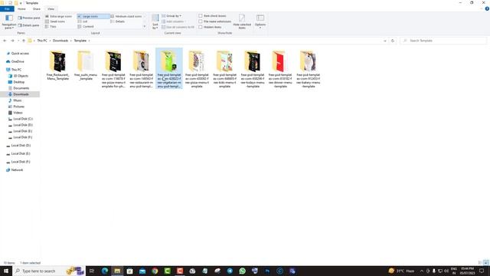This screenshot has height=276, width=490.
Task: Select This PC in navigation pane
Action: [x=16, y=70]
